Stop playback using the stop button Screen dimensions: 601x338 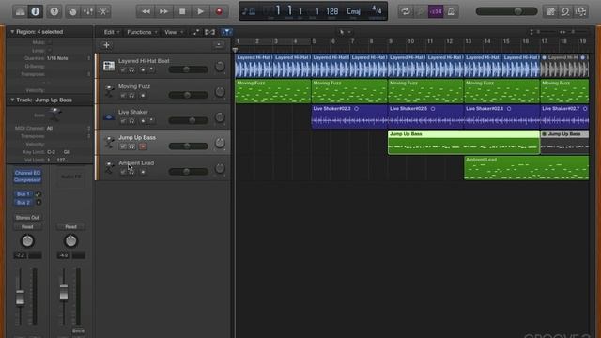point(182,11)
